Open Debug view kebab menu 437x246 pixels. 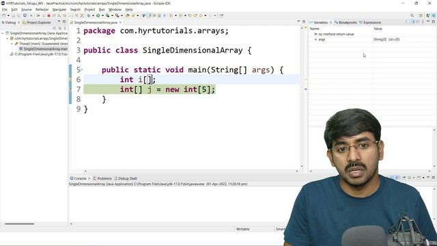tap(65, 28)
